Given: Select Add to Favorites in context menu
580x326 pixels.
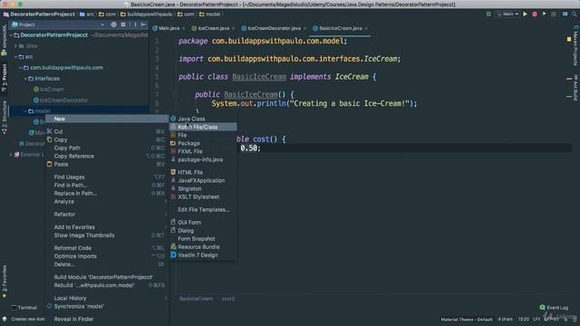Looking at the screenshot, I should 107,227.
